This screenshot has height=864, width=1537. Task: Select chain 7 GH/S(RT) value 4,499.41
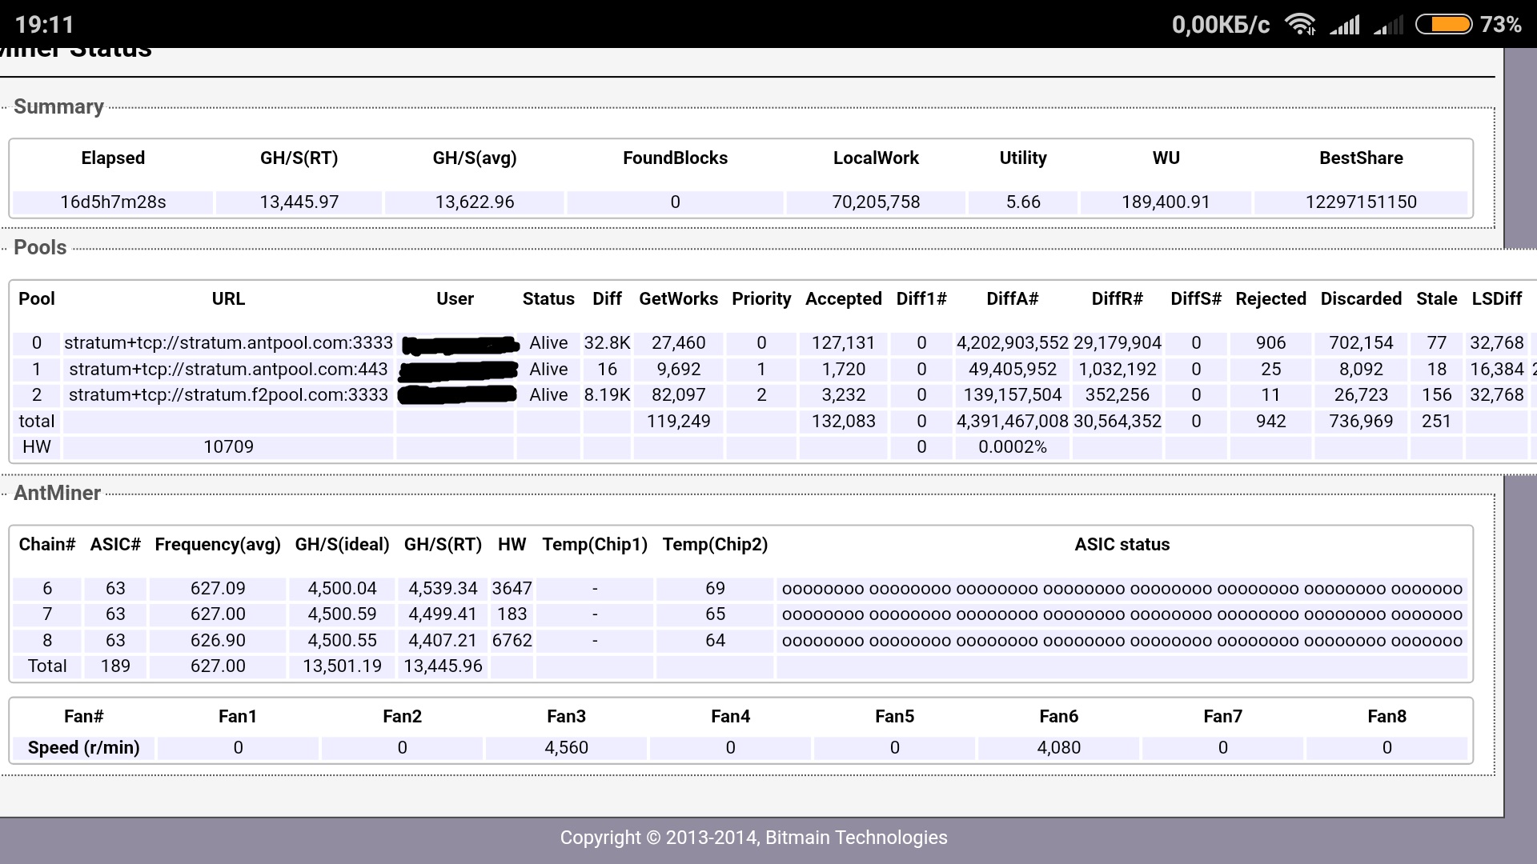pos(443,614)
